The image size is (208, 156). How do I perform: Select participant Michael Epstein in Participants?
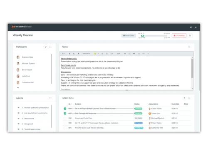tap(28, 64)
